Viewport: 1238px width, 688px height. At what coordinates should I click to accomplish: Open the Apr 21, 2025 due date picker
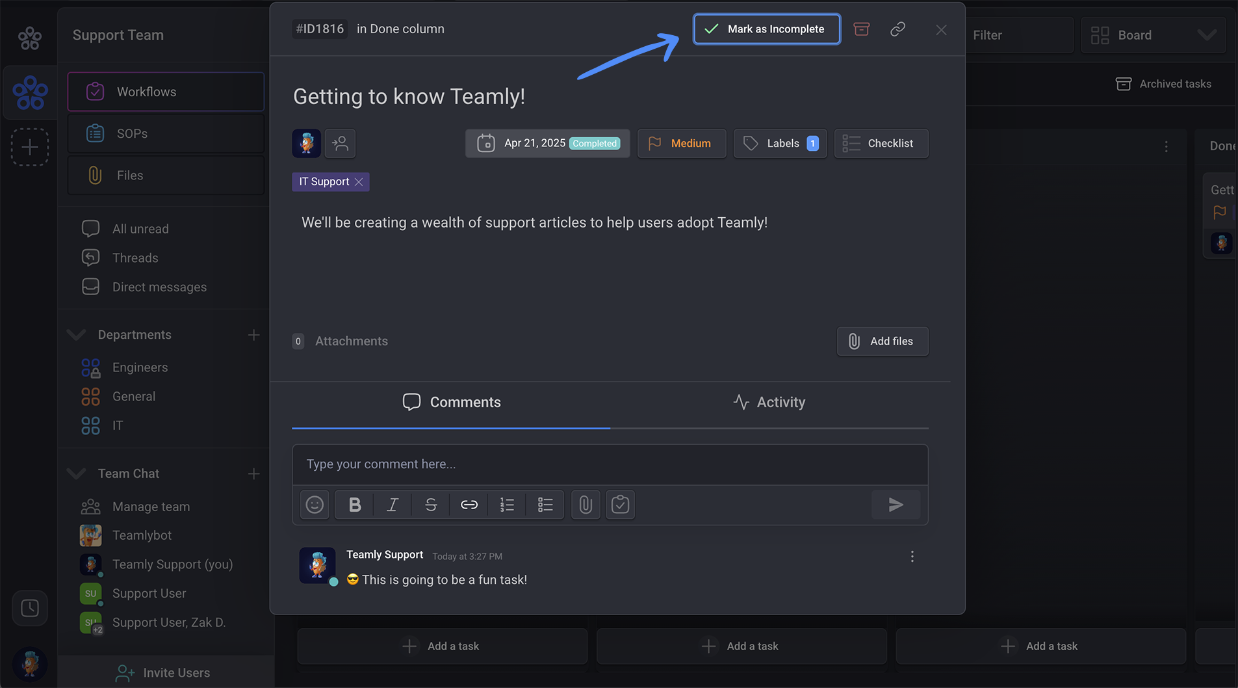pyautogui.click(x=547, y=143)
